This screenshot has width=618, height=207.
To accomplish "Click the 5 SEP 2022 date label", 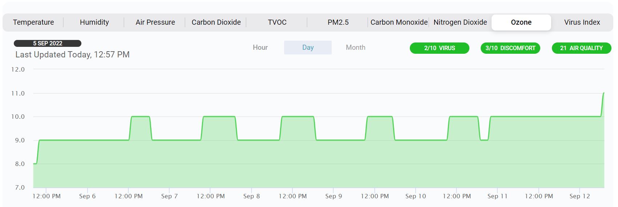I will pos(48,43).
